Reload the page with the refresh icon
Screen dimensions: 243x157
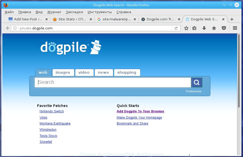point(176,28)
